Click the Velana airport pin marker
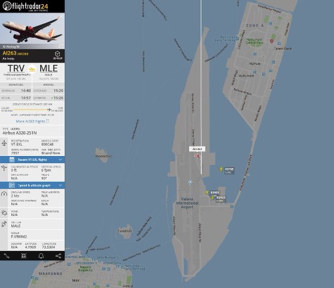 coord(190,182)
